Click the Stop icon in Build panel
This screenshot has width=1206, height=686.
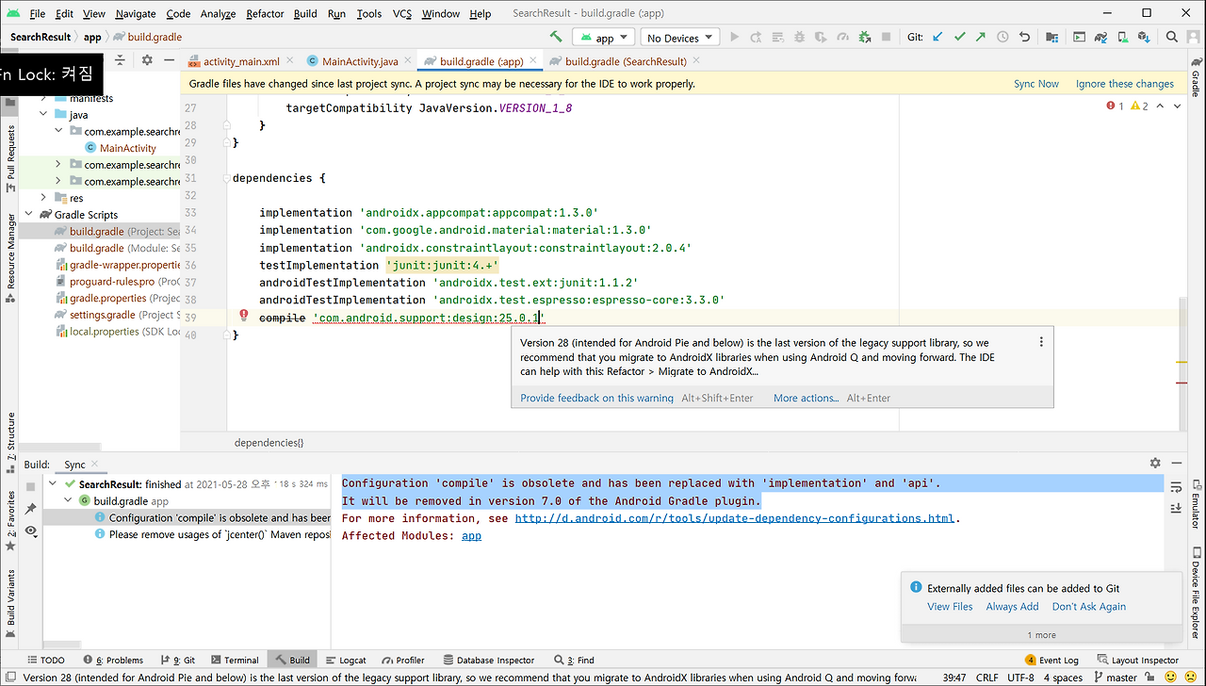point(31,487)
